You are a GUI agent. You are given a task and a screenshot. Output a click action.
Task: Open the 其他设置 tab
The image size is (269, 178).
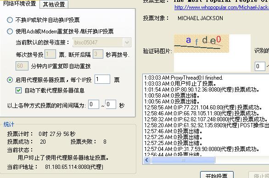[x=54, y=4]
